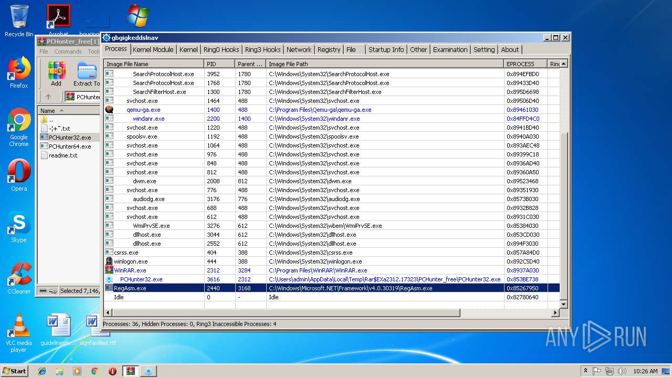This screenshot has height=378, width=672.
Task: Open Google Chrome desktop shortcut
Action: (19, 127)
